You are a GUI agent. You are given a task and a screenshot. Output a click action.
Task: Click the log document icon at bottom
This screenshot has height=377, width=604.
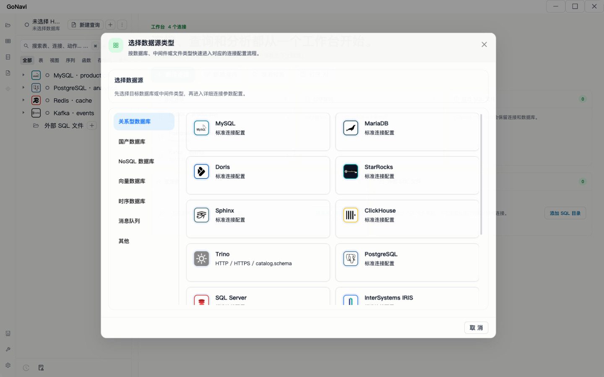41,368
